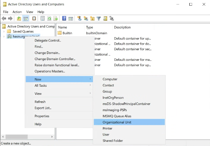Open the View menu in menu bar
This screenshot has width=210, height=146.
(30, 12)
